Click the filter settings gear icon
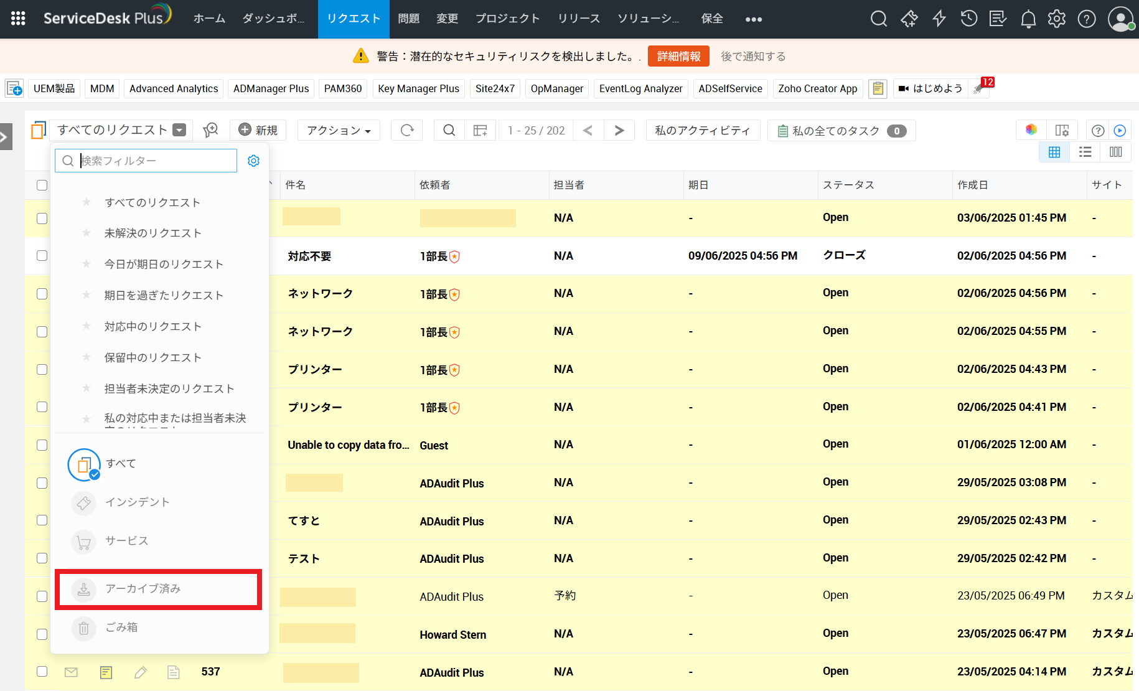The image size is (1139, 691). point(253,161)
